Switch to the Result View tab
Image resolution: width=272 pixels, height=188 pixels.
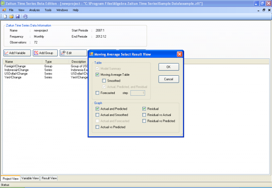pos(49,178)
